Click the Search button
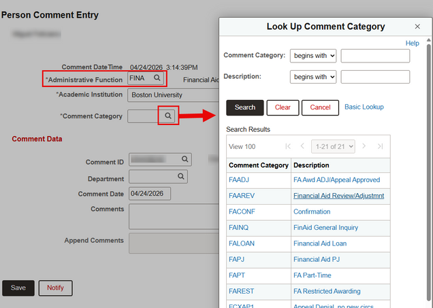Viewport: 433px width, 308px height. [x=245, y=107]
